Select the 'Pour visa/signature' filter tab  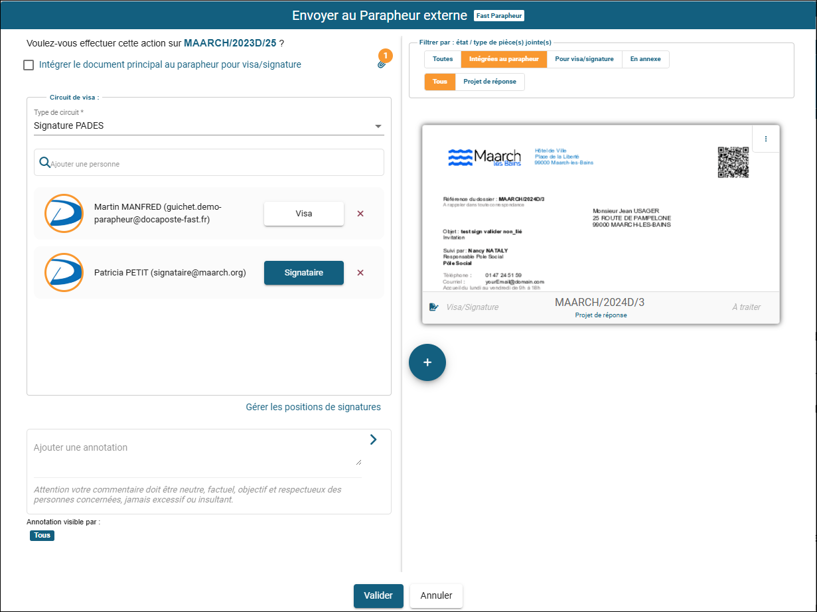tap(584, 59)
